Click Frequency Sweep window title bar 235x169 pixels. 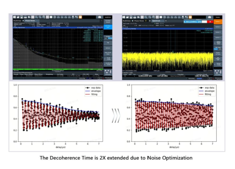168,29
